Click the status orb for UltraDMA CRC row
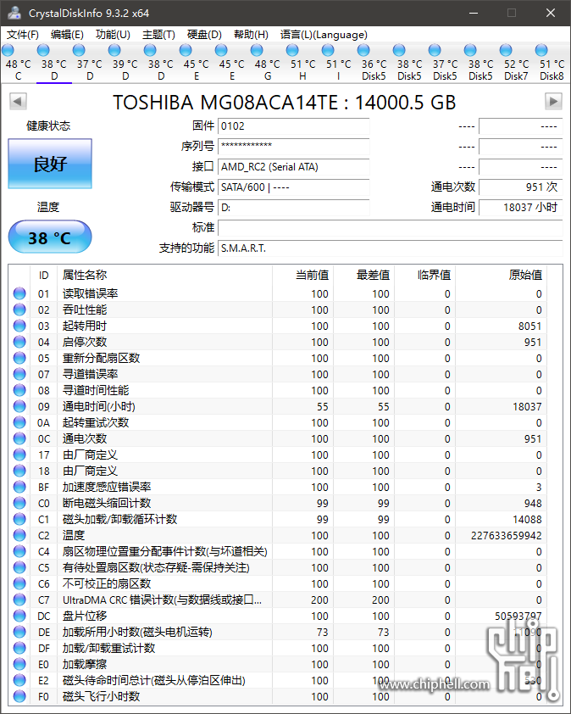 click(x=19, y=600)
